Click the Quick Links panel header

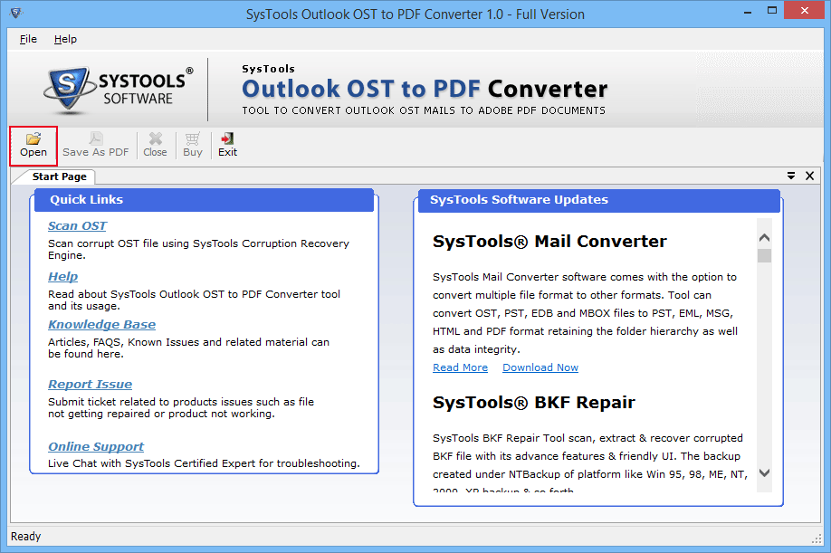point(204,200)
